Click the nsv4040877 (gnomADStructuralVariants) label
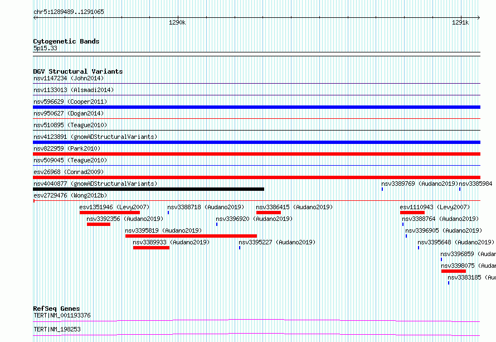 point(95,184)
